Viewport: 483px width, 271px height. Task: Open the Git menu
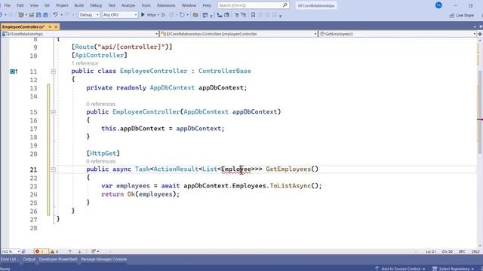point(47,5)
